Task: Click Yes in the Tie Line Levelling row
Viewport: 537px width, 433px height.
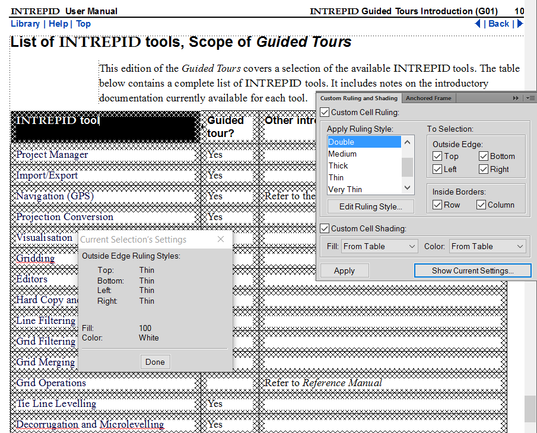Action: coord(215,403)
